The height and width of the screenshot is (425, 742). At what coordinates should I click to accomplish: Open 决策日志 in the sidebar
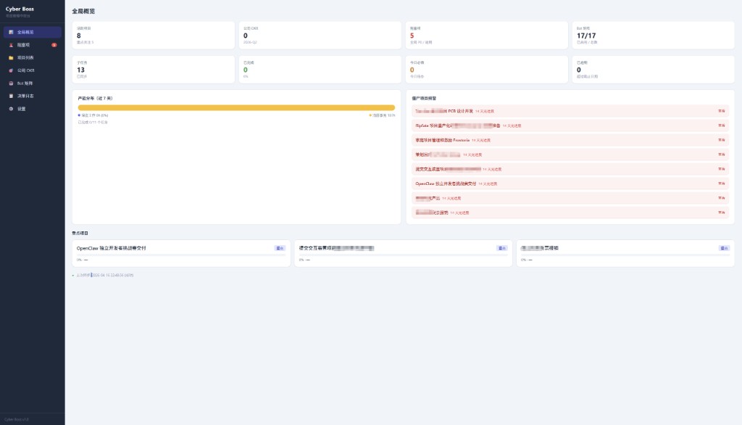32,96
